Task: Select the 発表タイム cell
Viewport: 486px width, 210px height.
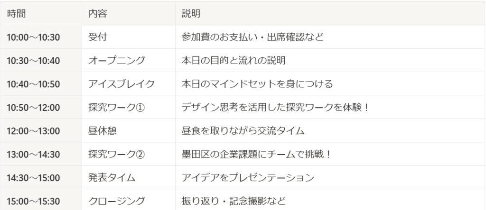Action: click(129, 178)
